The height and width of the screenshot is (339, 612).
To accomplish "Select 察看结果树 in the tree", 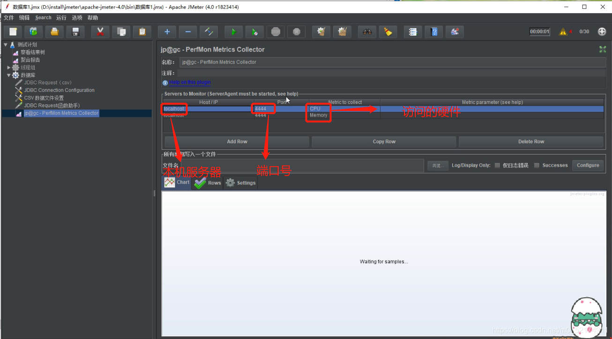I will click(33, 52).
